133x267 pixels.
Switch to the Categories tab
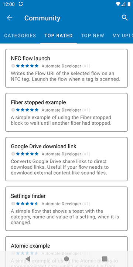click(20, 36)
